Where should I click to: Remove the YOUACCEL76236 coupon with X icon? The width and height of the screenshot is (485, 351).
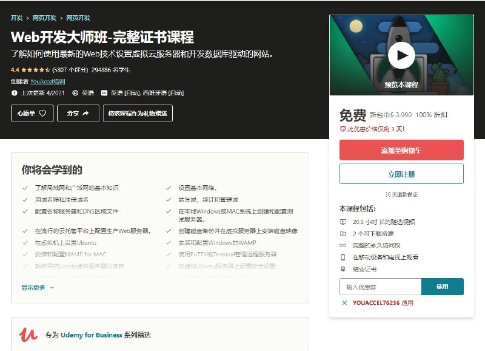(344, 302)
